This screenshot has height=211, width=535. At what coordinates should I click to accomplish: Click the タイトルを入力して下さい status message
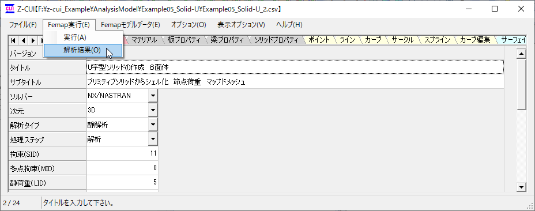pyautogui.click(x=78, y=203)
